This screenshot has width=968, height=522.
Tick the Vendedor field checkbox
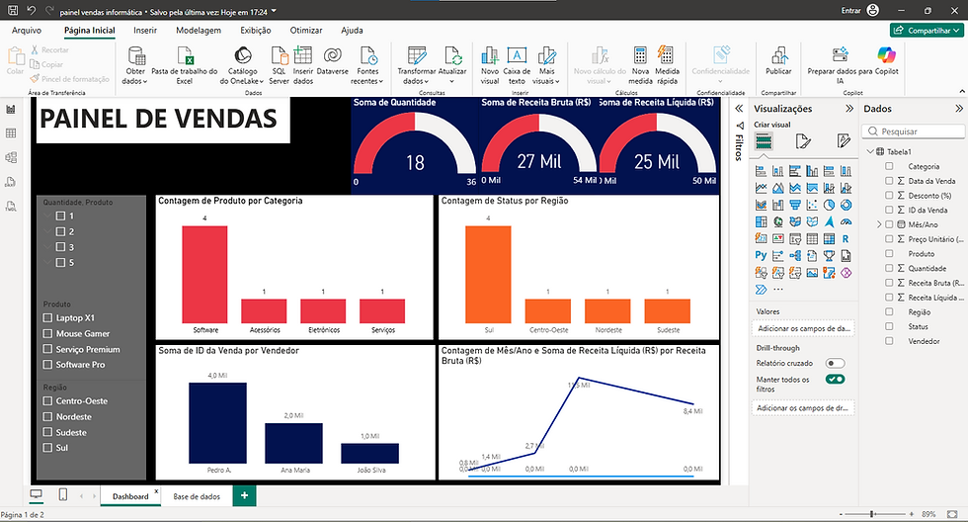[889, 341]
